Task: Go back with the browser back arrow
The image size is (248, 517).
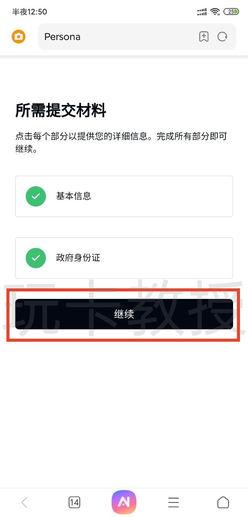Action: tap(24, 502)
